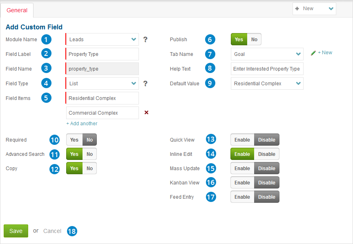Viewport: 353px width, 244px height.
Task: Disable Mass Update
Action: coord(266,168)
